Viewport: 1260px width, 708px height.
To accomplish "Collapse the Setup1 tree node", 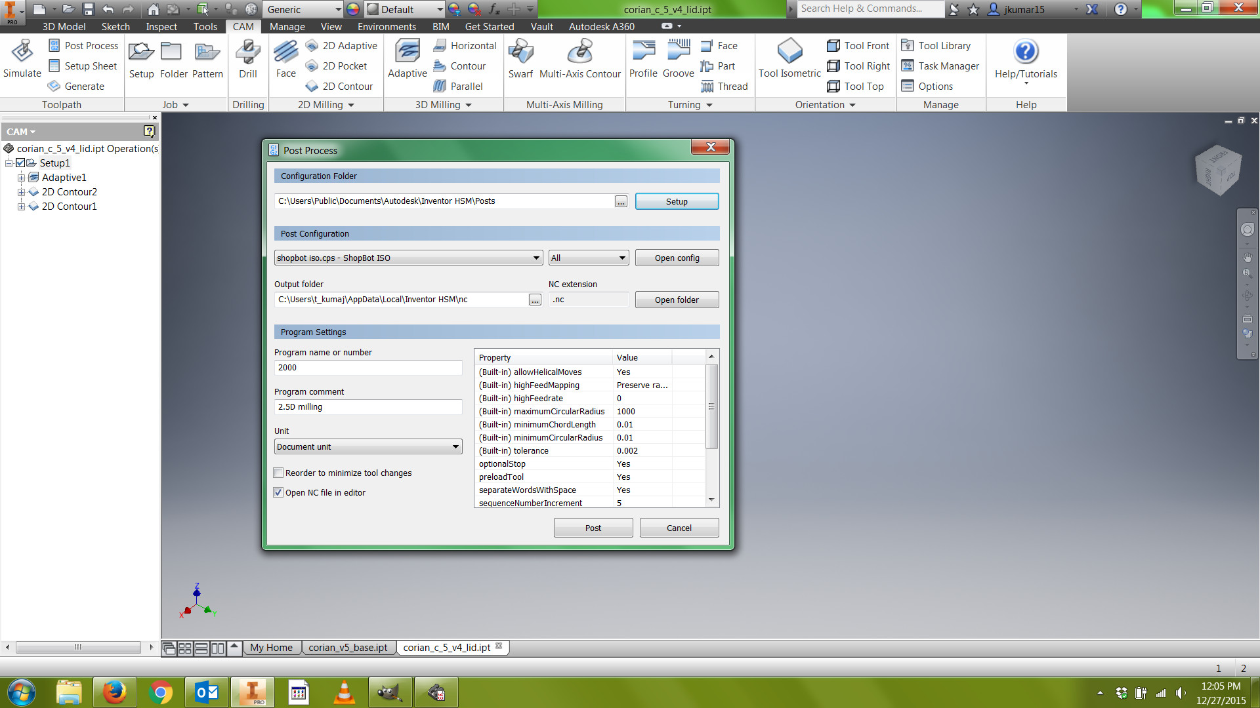I will click(9, 163).
